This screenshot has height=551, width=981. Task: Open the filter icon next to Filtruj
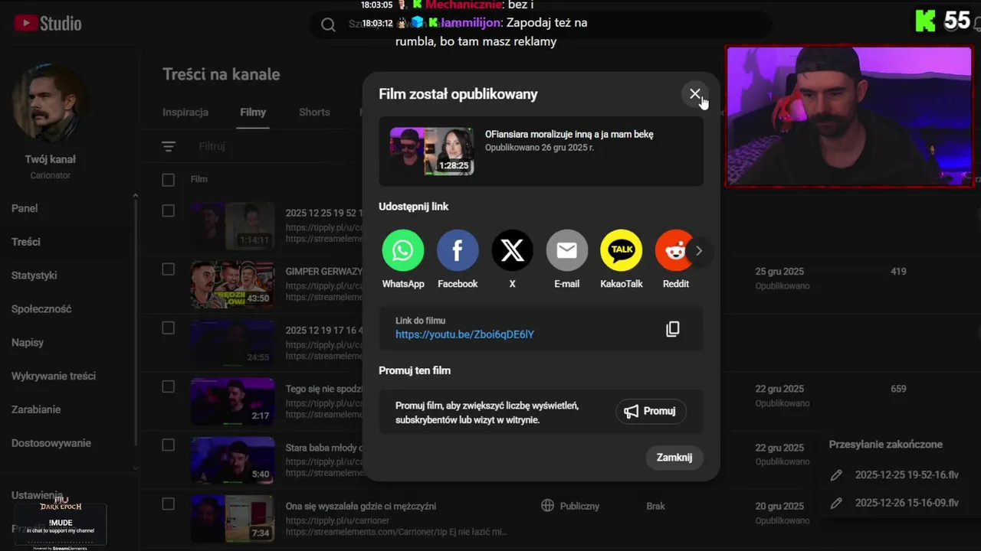pos(169,146)
